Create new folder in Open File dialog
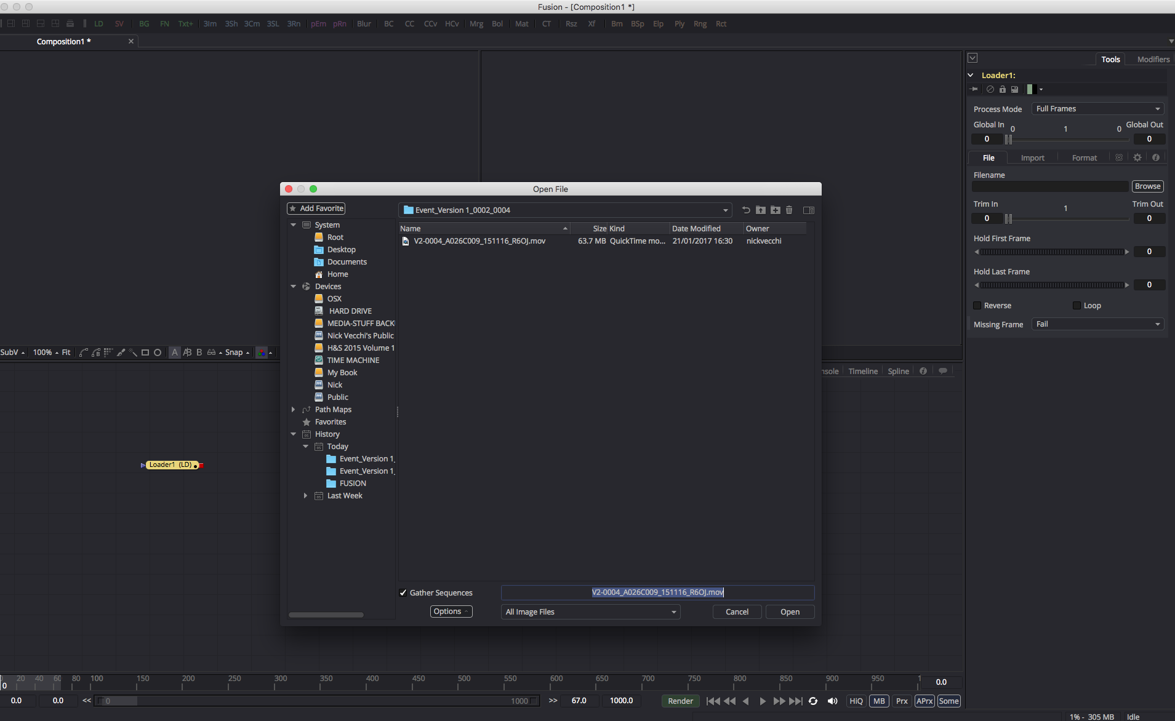Image resolution: width=1175 pixels, height=721 pixels. click(776, 210)
